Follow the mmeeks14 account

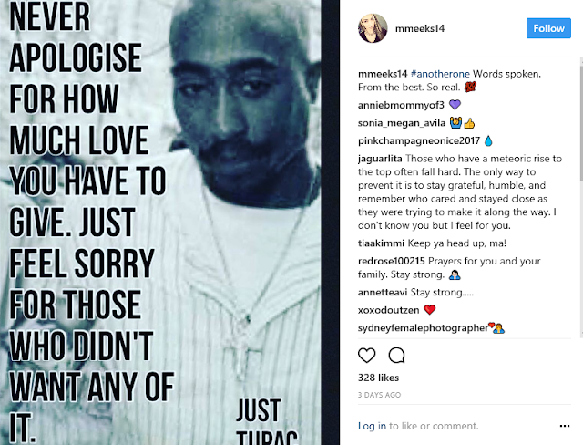coord(548,28)
